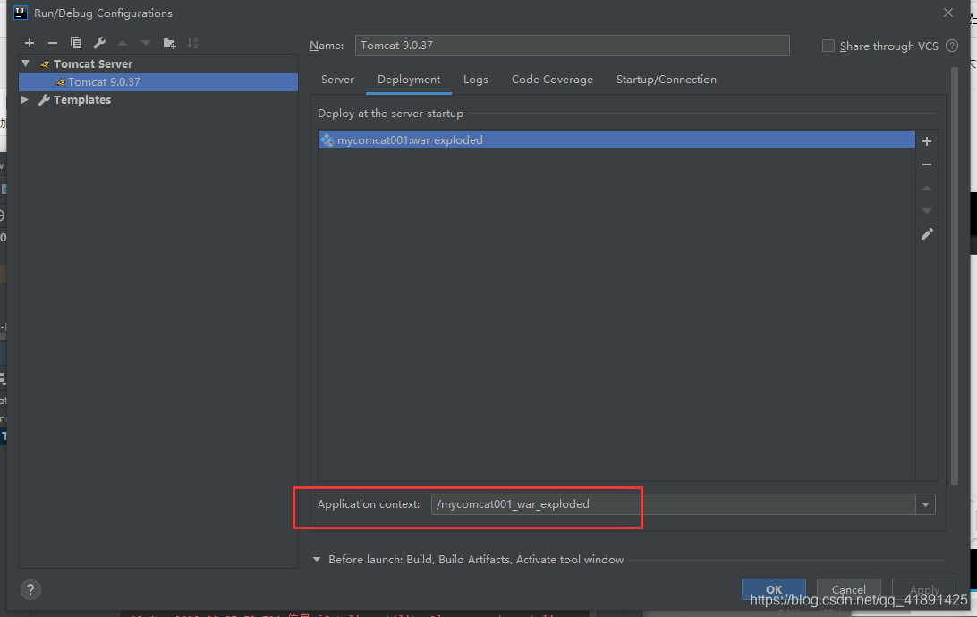
Task: Remove selected artifact with minus button
Action: [927, 165]
